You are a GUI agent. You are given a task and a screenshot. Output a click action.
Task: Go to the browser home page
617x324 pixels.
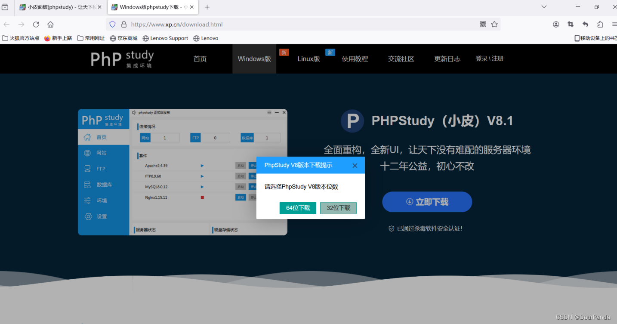(51, 25)
